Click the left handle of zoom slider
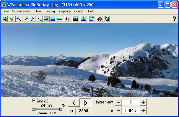The image size is (179, 117). 34,109
